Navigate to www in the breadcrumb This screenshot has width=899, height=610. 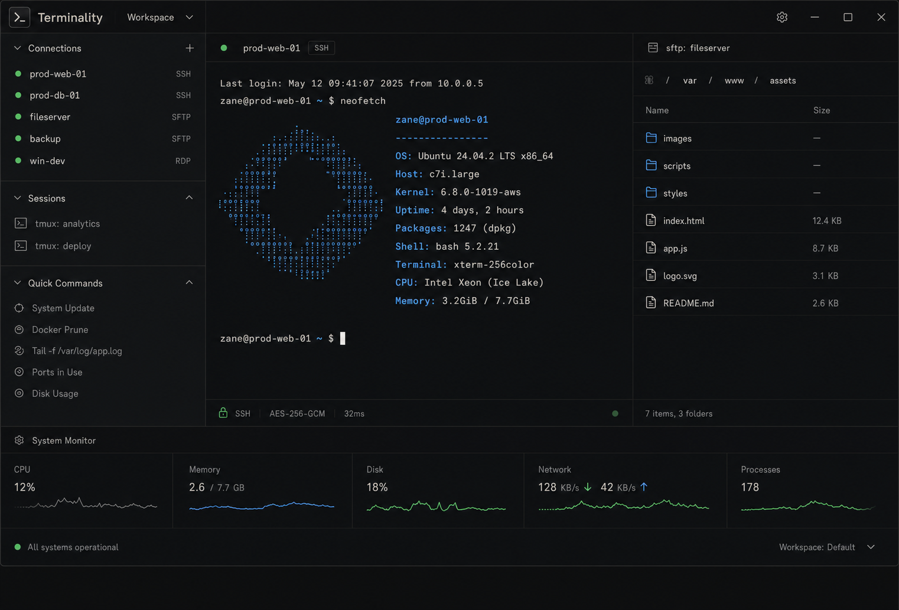coord(734,80)
